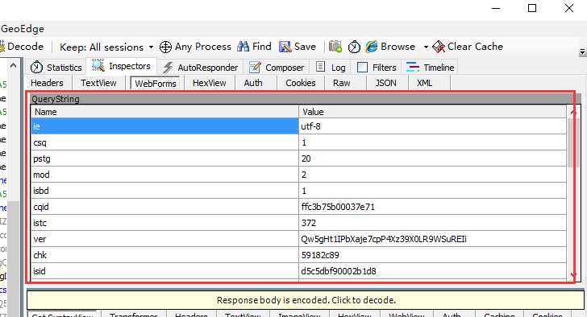Switch to the Statistics tab

tap(56, 68)
